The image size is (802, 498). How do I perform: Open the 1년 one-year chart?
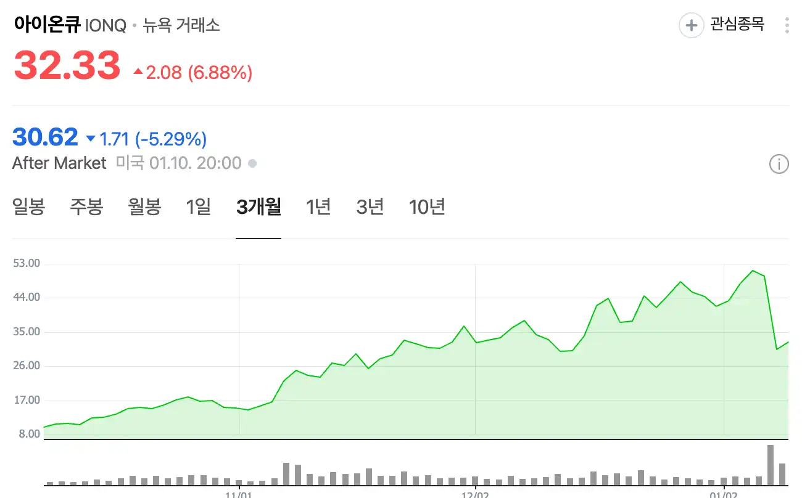click(x=318, y=208)
